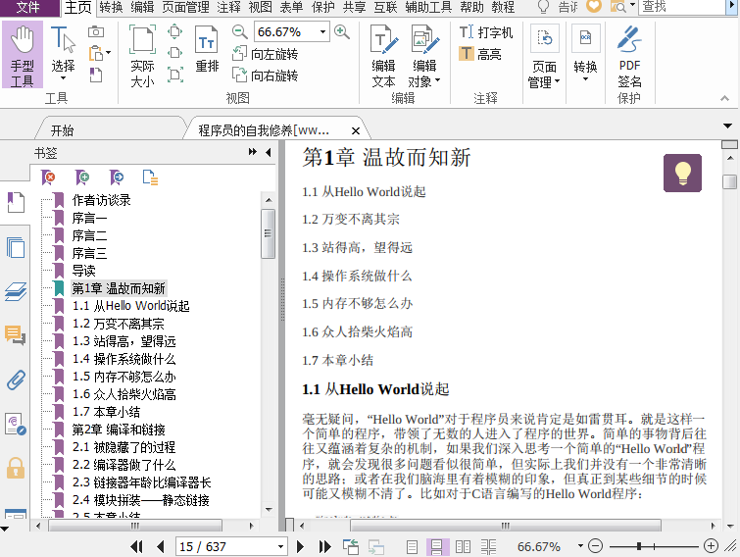Go to the previous page

click(x=161, y=546)
